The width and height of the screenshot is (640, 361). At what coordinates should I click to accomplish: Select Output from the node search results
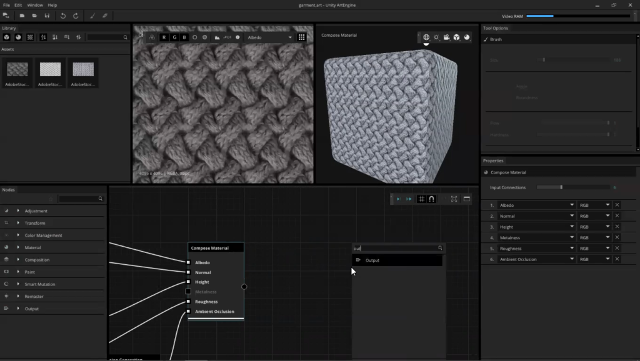point(372,260)
